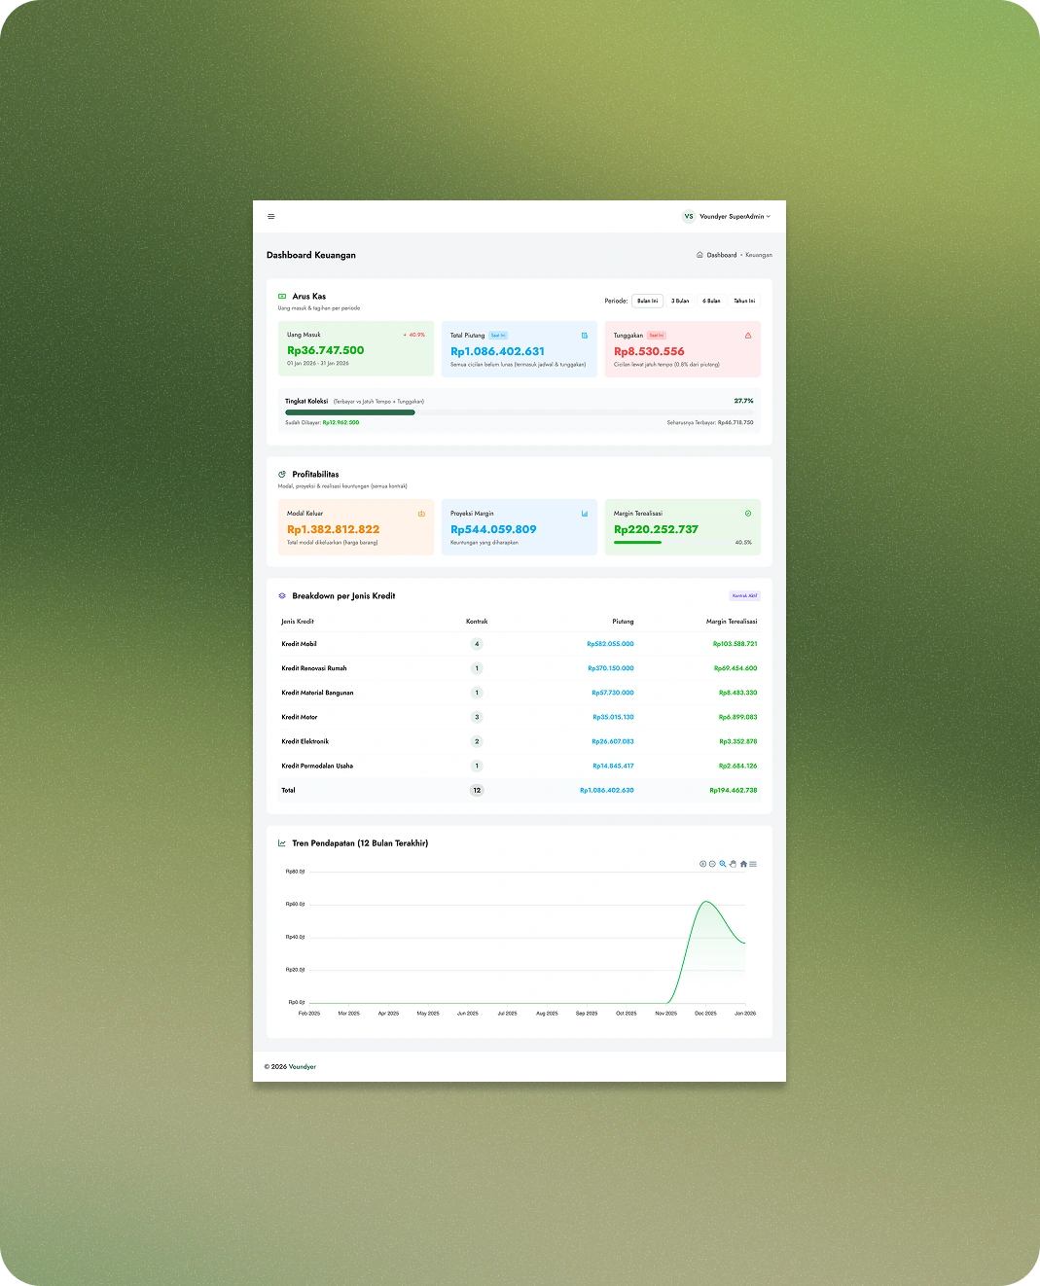
Task: Click the Proyeksi Margin bar chart icon
Action: [x=585, y=514]
